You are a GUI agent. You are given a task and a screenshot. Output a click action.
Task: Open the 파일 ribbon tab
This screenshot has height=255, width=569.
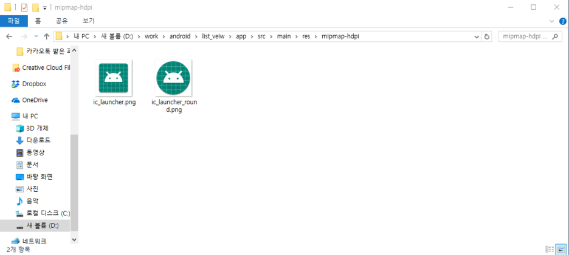14,21
